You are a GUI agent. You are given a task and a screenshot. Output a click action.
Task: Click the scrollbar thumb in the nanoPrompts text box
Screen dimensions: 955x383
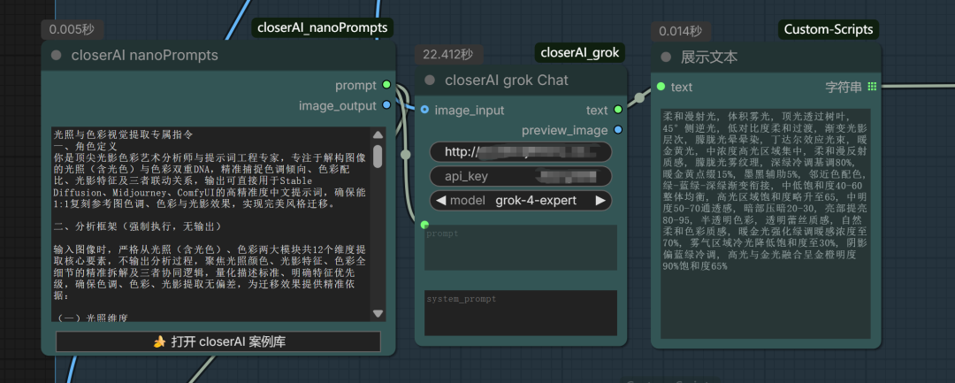pos(378,156)
